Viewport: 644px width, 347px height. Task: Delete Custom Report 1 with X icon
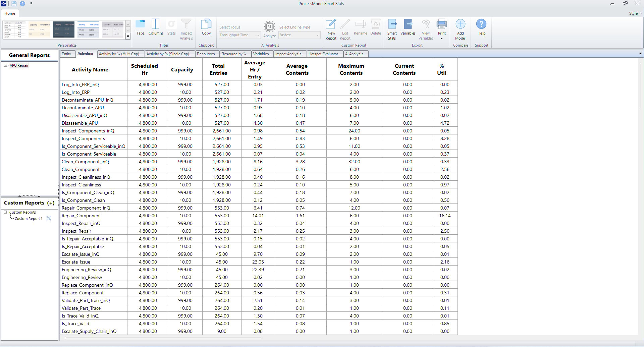pyautogui.click(x=49, y=218)
